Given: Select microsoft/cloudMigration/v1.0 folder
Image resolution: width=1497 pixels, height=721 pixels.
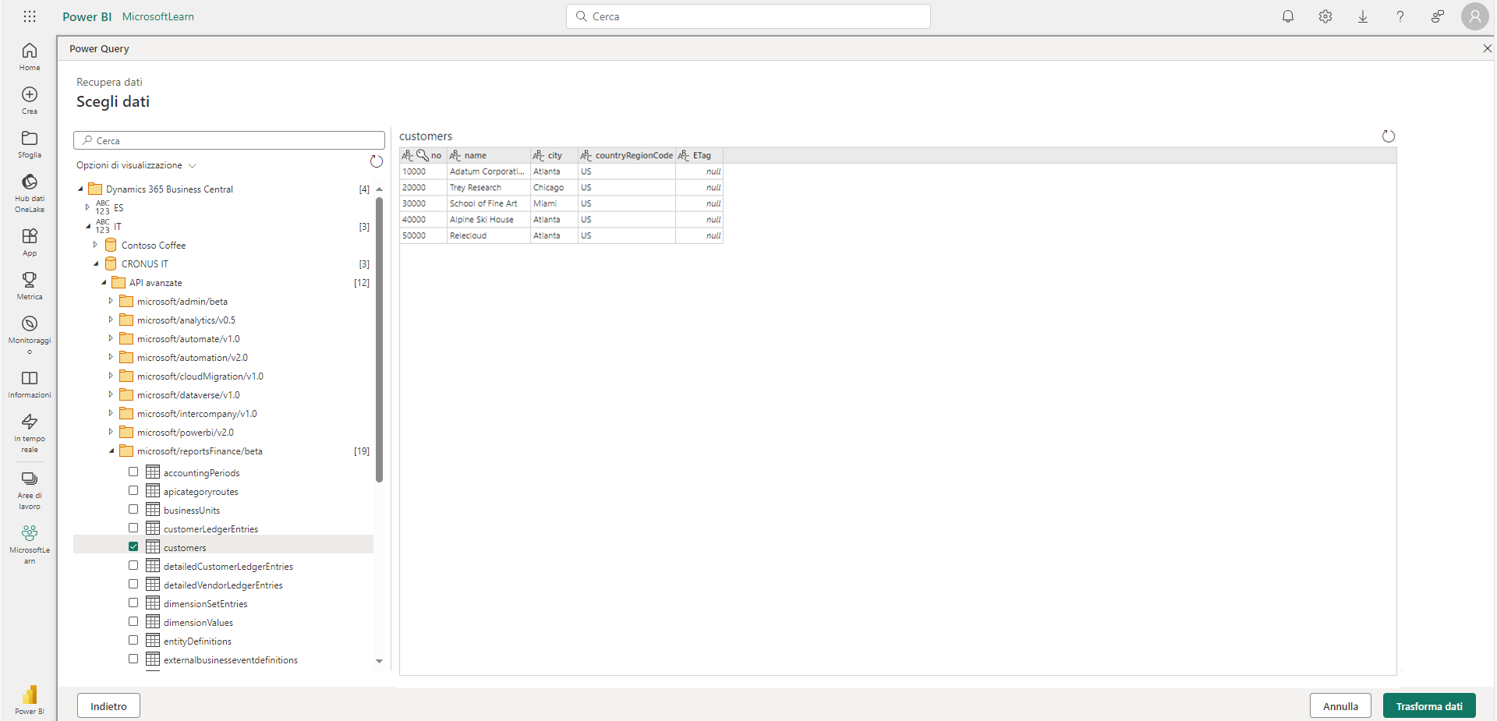Looking at the screenshot, I should 200,376.
